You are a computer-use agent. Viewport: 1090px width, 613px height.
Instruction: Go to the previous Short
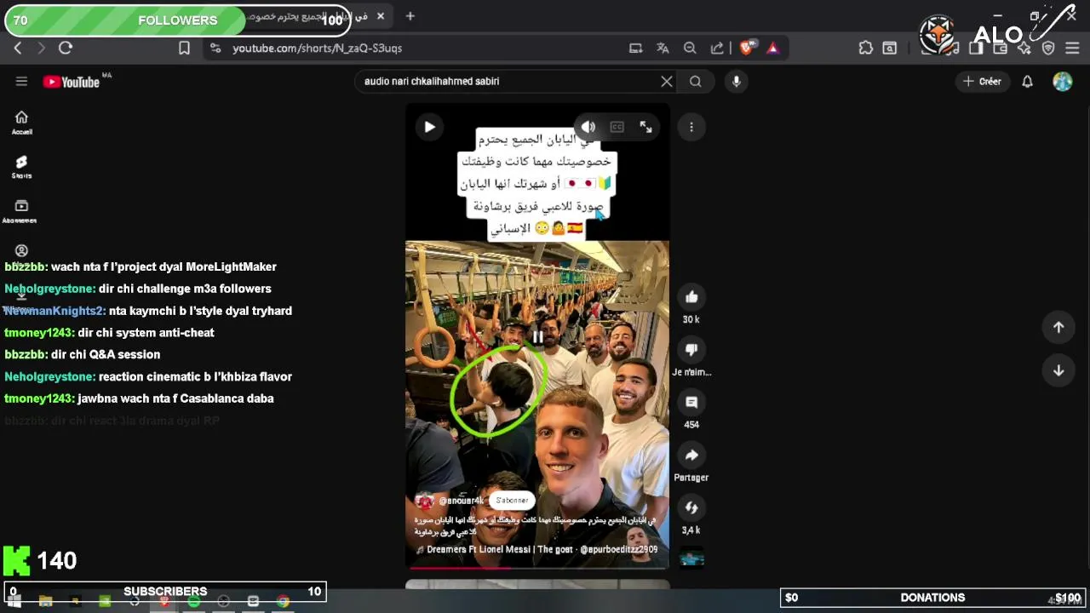click(1058, 327)
